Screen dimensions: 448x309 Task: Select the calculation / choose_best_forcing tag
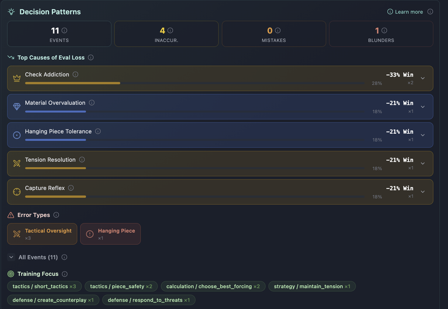click(213, 286)
